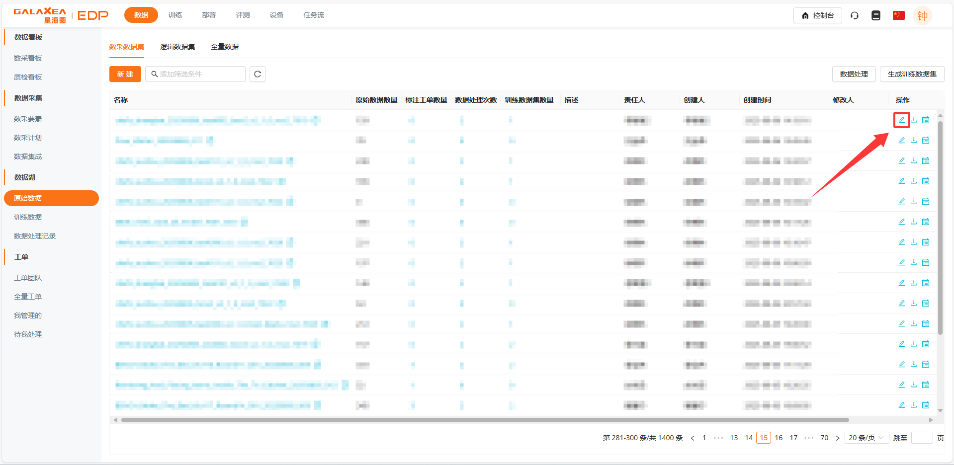The image size is (954, 465).
Task: Open the user avatar labeled 钟
Action: 922,15
